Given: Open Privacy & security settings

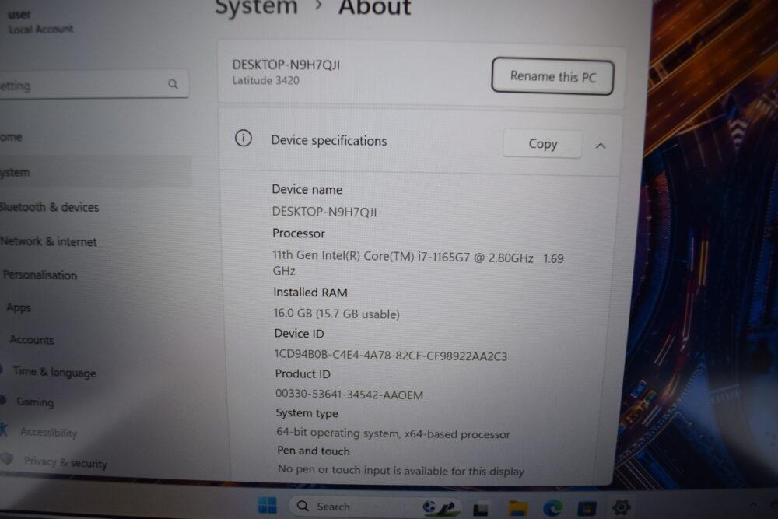Looking at the screenshot, I should tap(65, 462).
